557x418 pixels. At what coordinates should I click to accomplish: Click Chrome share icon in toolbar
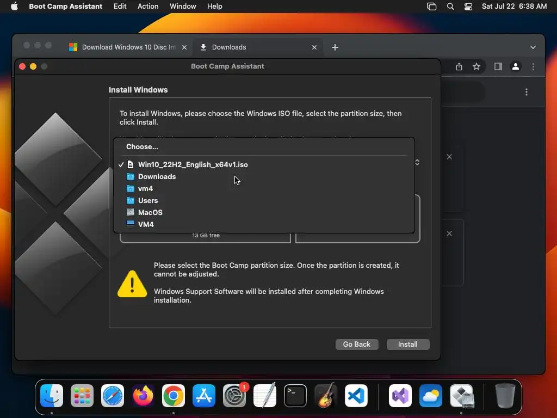click(459, 66)
